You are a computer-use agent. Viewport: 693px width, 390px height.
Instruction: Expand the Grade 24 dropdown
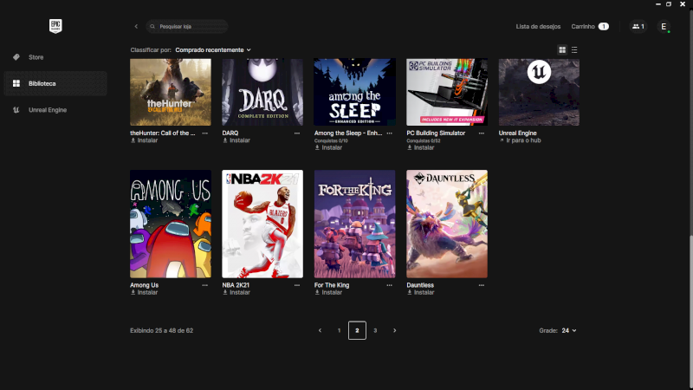pos(569,330)
